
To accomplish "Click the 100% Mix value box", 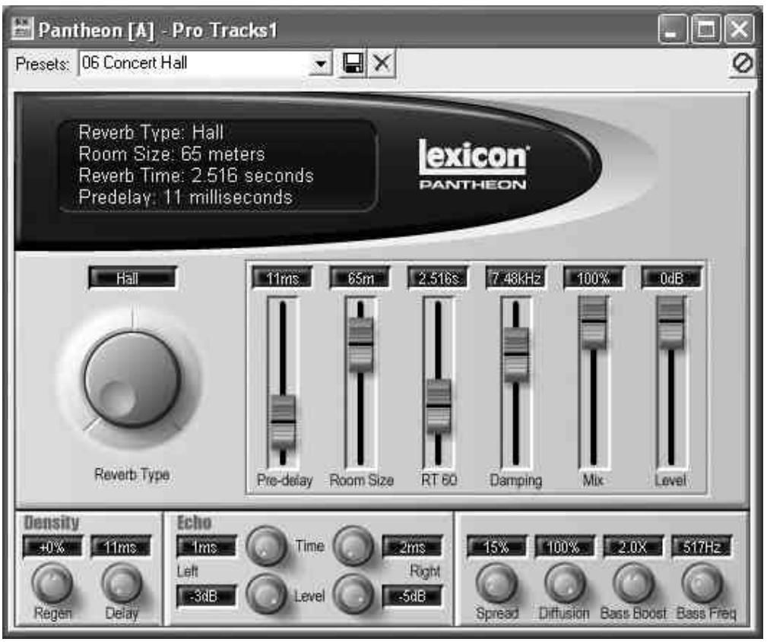I will 594,278.
